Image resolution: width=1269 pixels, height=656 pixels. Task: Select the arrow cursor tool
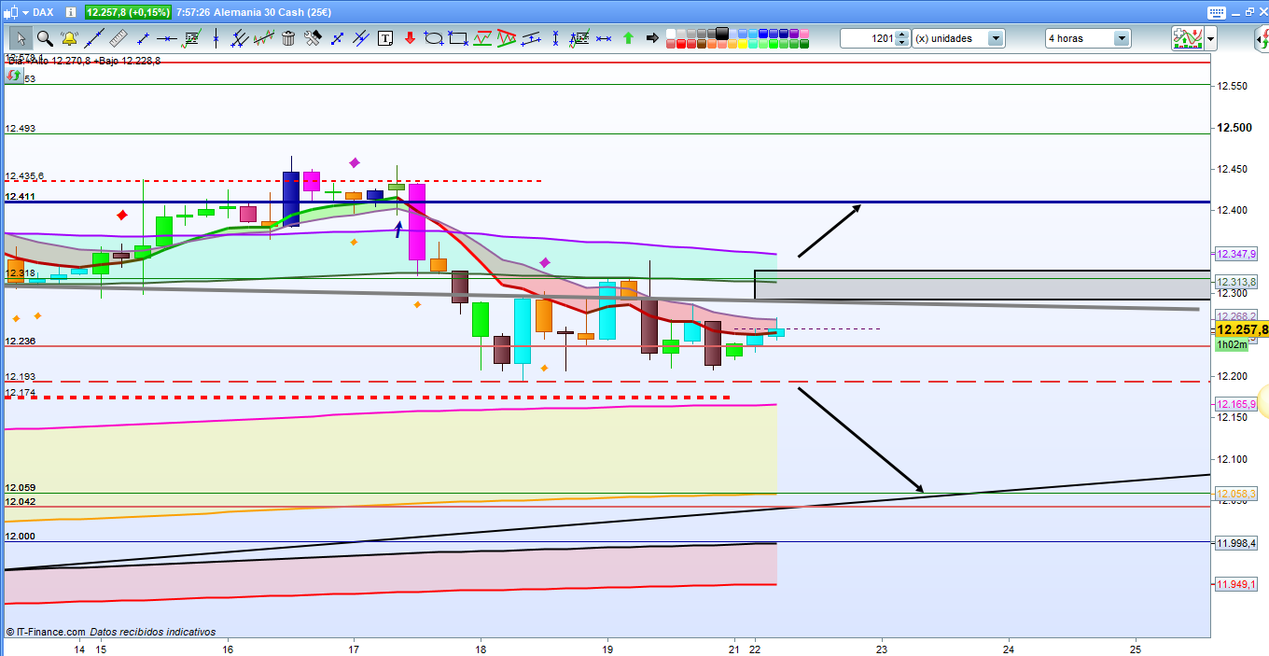21,38
